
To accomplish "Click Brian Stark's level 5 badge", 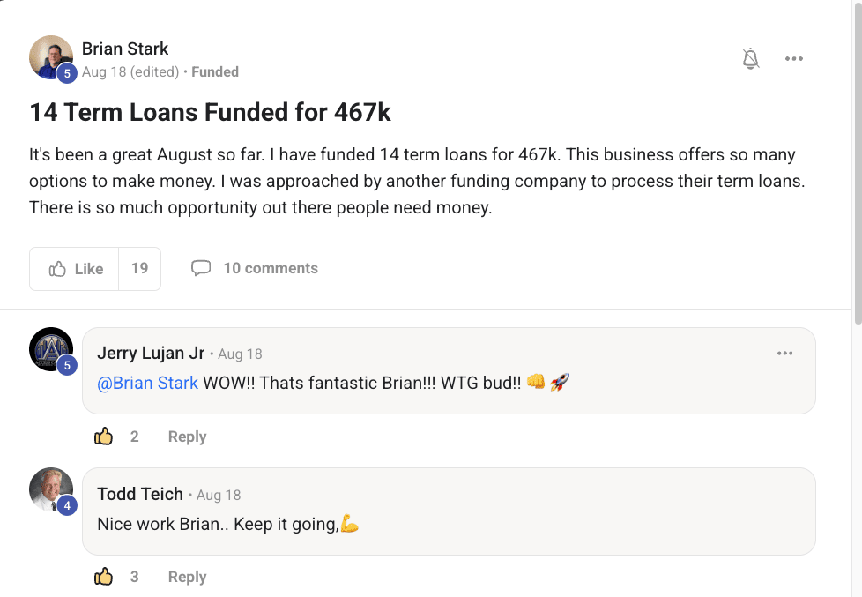I will (67, 74).
